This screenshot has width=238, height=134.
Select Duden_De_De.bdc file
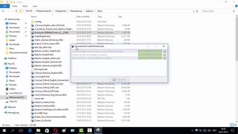tap(43, 121)
